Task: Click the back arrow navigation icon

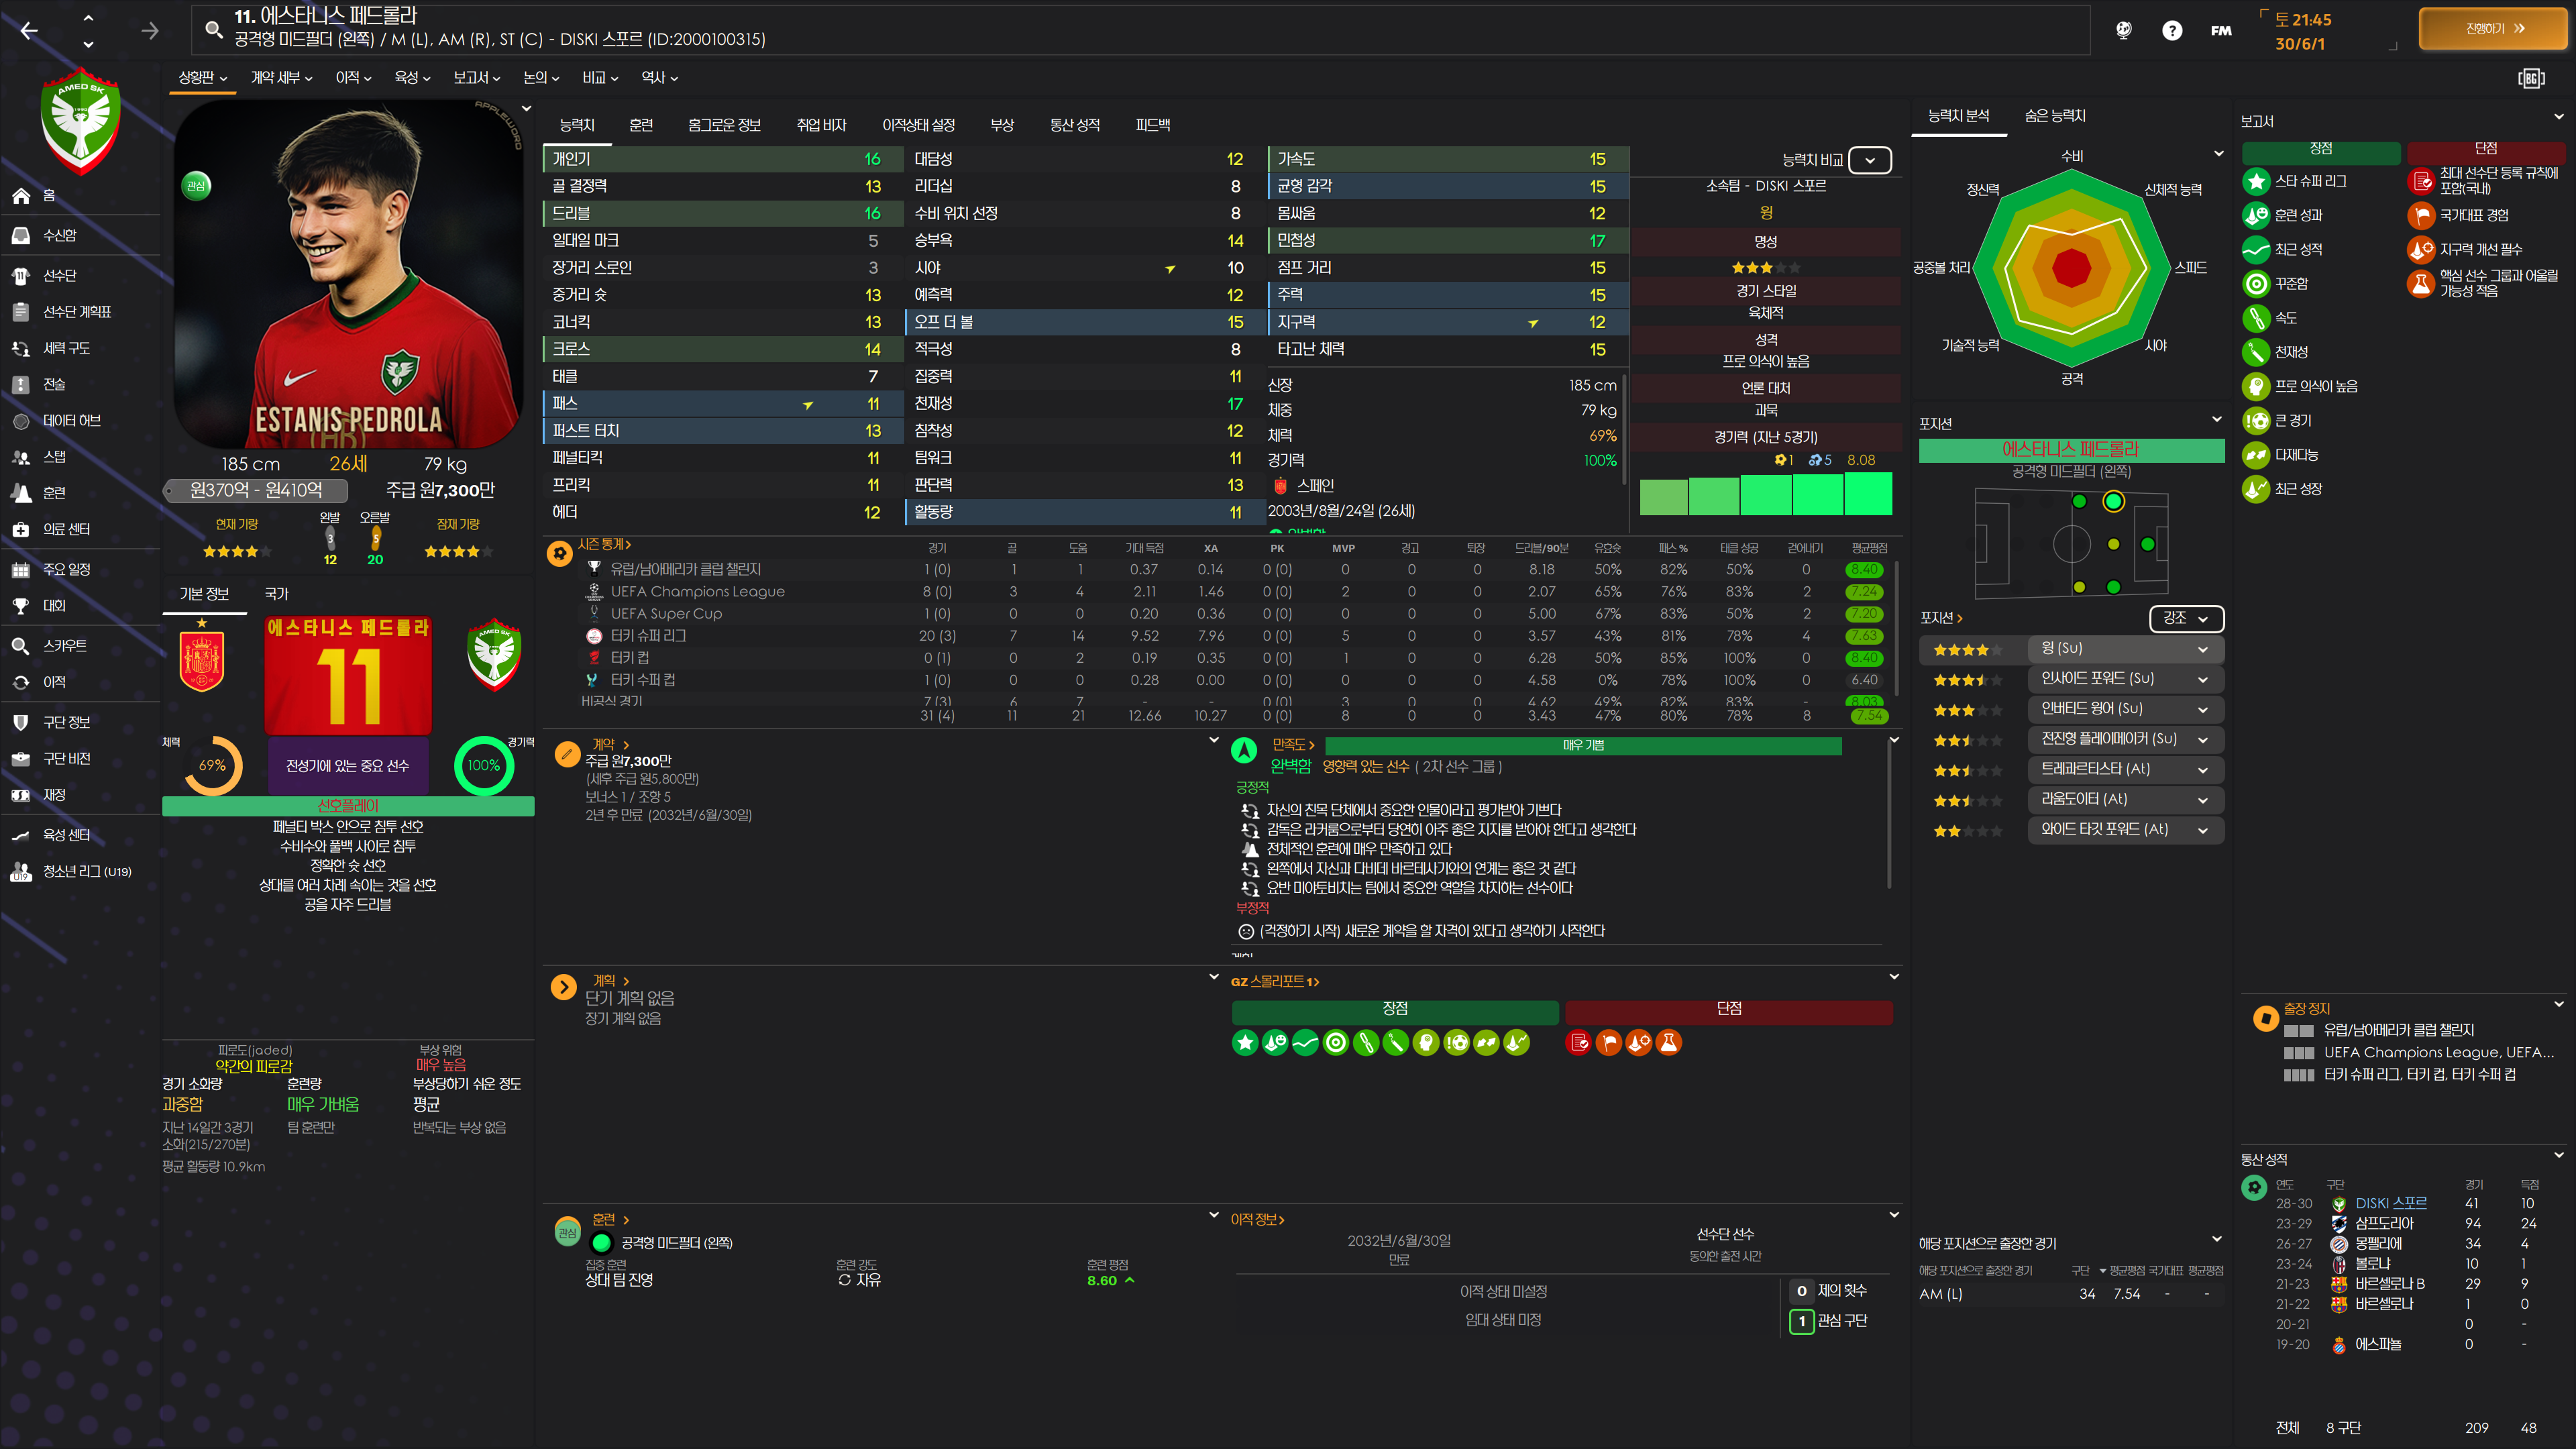Action: pos(29,31)
